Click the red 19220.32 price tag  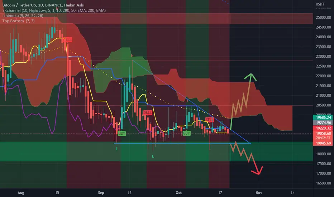(x=323, y=128)
